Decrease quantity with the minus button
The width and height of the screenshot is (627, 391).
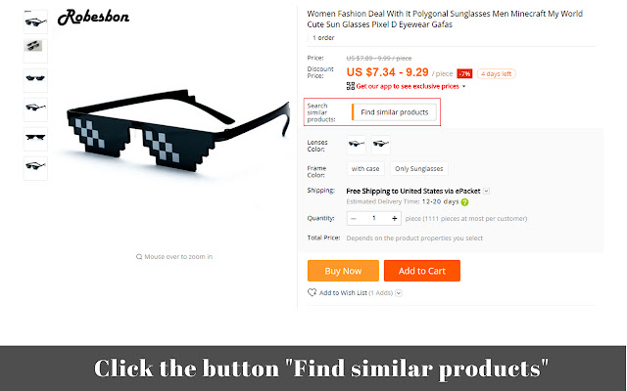[x=354, y=218]
